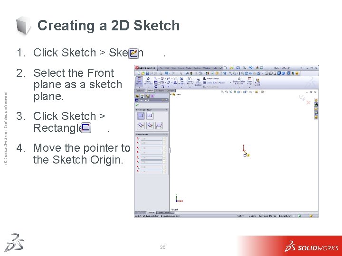Screen dimensions: 342x256
Task: Expand the Part tree node in graphics area
Action: click(x=171, y=94)
